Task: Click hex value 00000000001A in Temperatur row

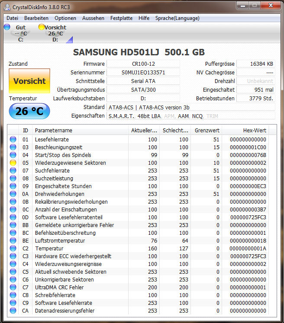Action: [248, 249]
